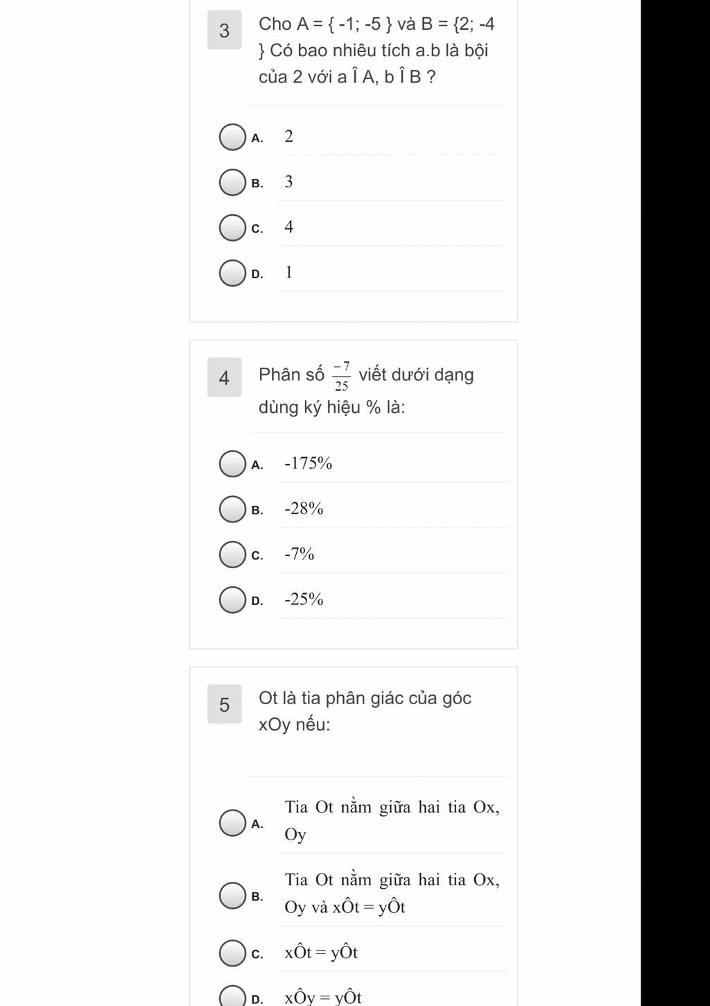
Task: Select option A 'Tia Ot nằm giữa' question 5
Action: (232, 823)
